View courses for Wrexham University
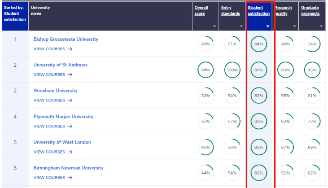328x188 pixels. (x=52, y=101)
